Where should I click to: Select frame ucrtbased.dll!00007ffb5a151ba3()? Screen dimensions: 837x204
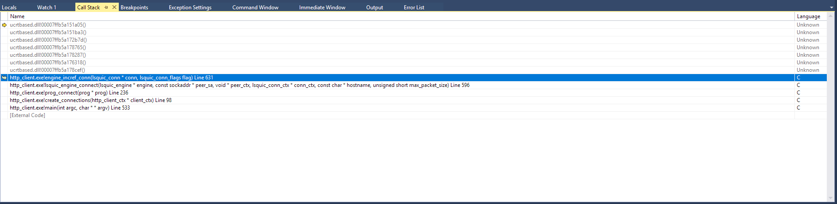(x=48, y=32)
